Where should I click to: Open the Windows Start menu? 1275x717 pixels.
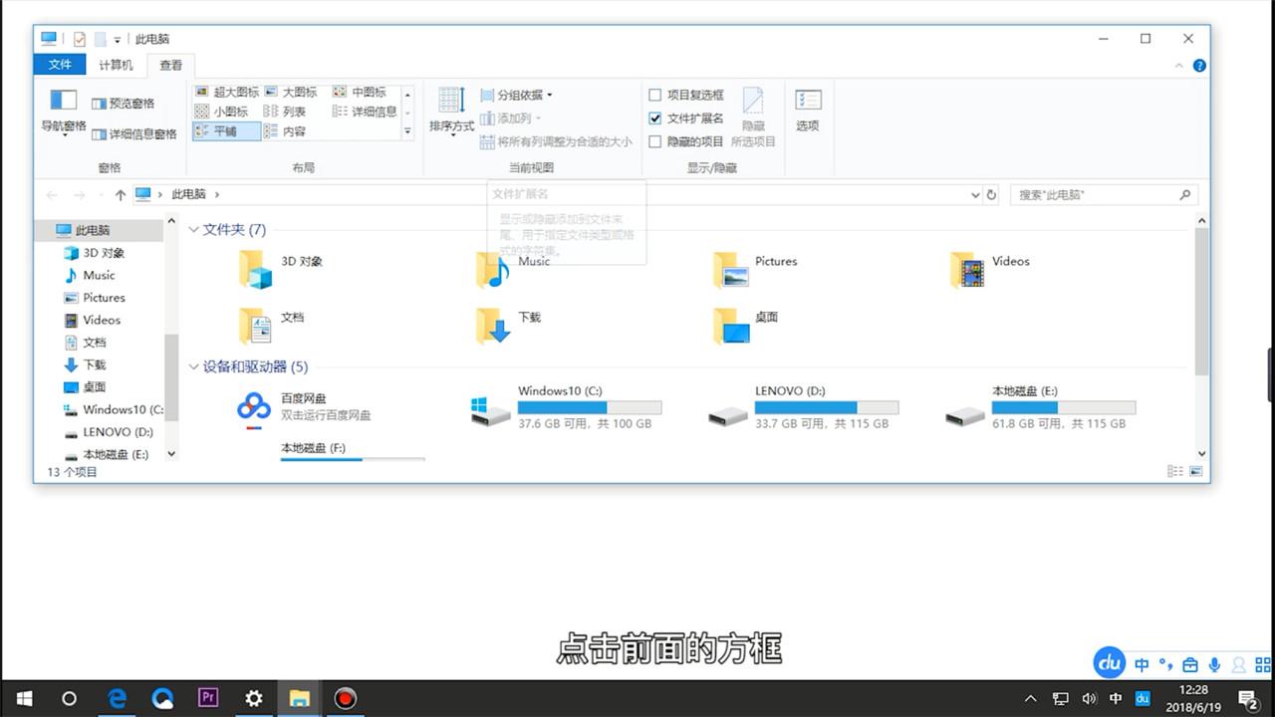(x=23, y=698)
